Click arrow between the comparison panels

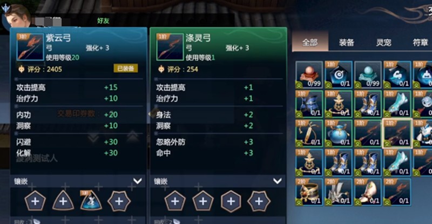point(149,114)
